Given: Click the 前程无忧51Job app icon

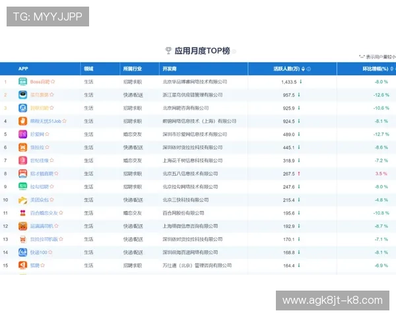Looking at the screenshot, I should (x=22, y=121).
